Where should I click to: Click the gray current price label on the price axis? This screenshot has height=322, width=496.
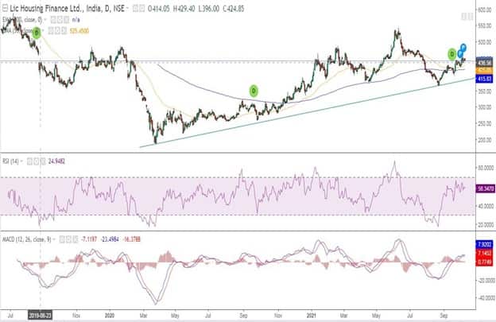pos(484,63)
